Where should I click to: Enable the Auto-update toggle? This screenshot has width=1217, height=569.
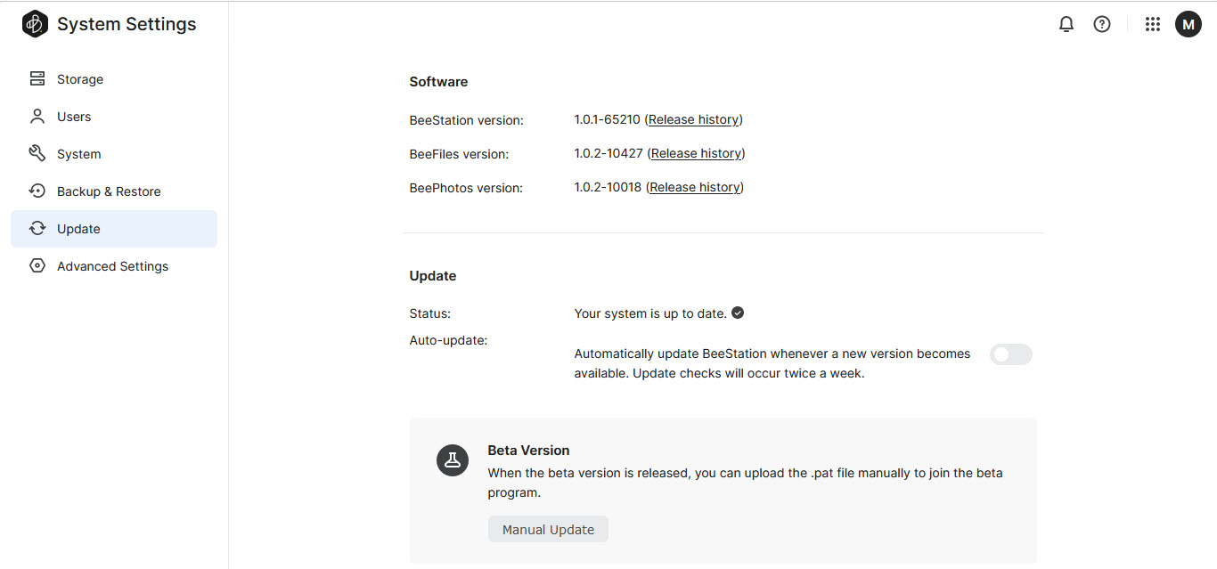click(x=1010, y=354)
